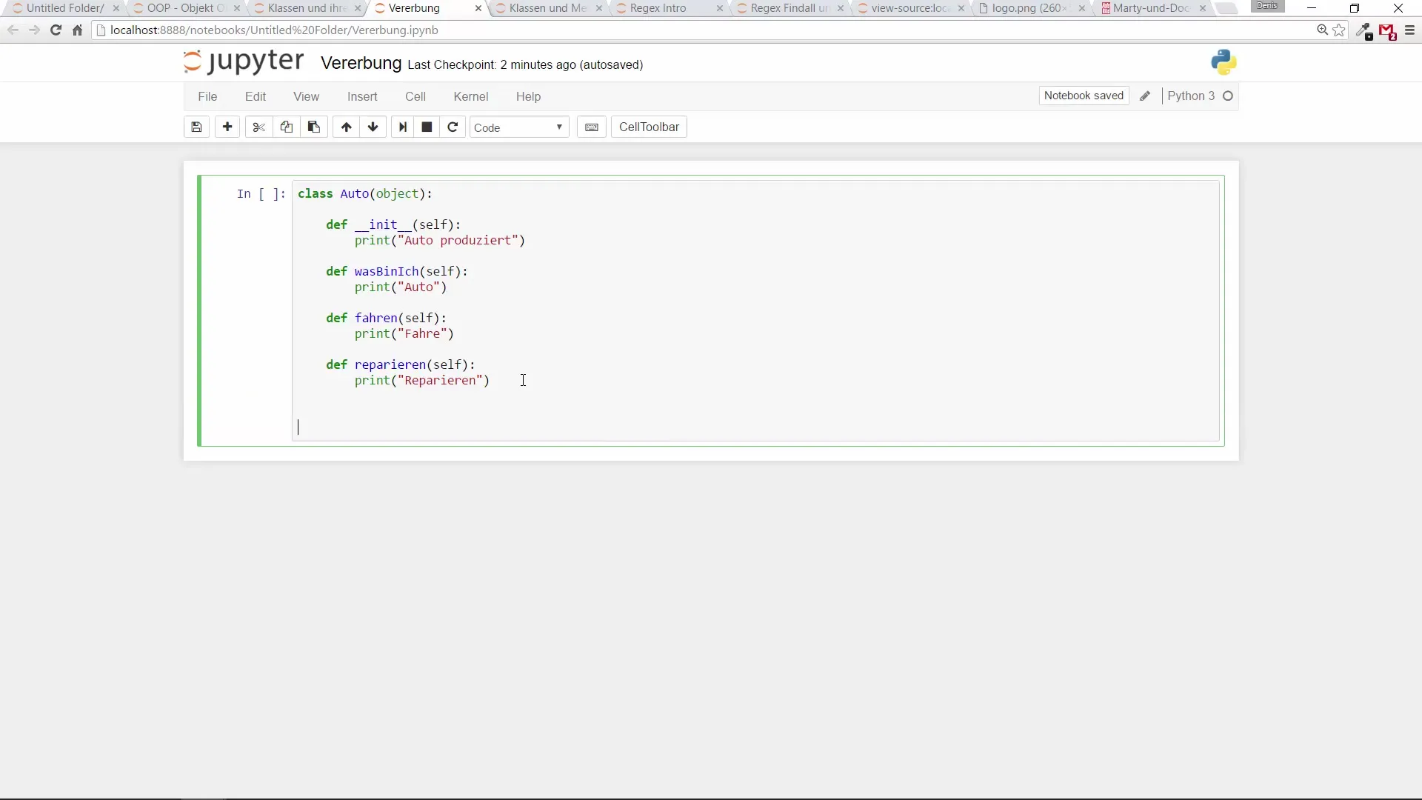The height and width of the screenshot is (800, 1422).
Task: Open the Cell menu
Action: click(x=415, y=96)
